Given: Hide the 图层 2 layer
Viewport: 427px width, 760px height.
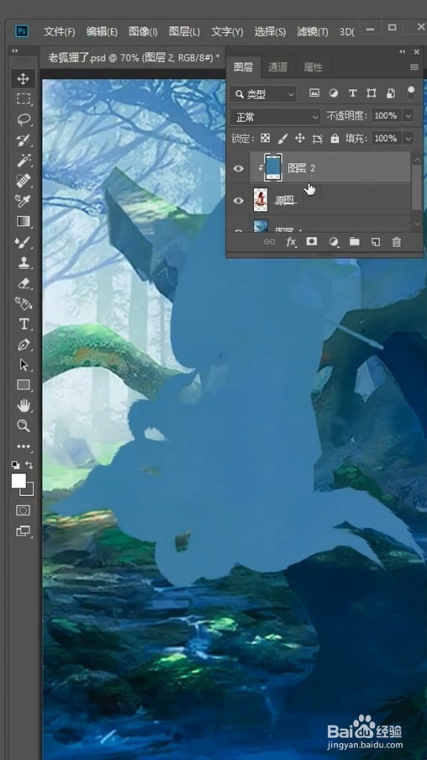Looking at the screenshot, I should [239, 168].
